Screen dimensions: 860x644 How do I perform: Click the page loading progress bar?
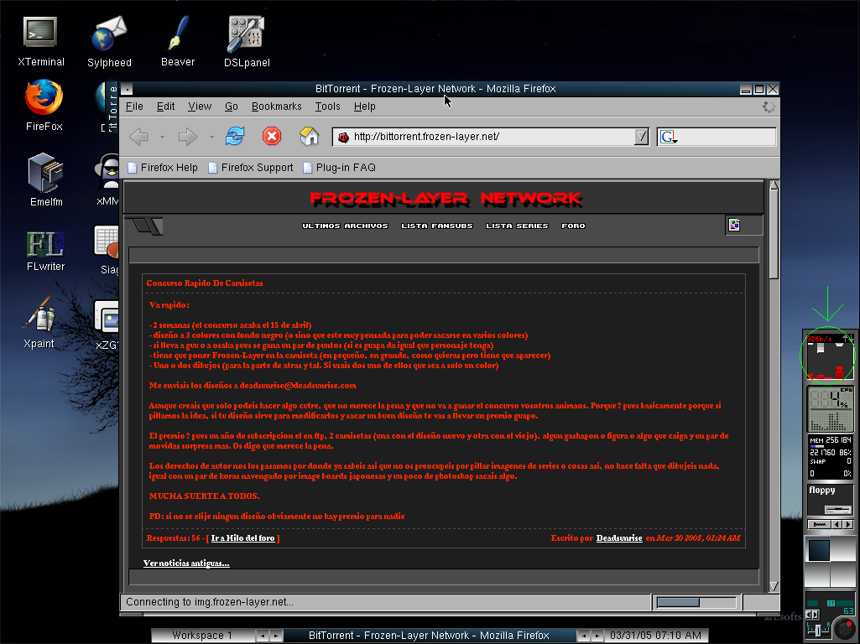point(696,602)
